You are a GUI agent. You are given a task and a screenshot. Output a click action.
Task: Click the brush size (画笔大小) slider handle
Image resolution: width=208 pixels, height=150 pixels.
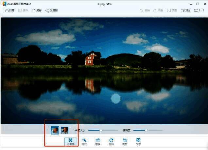coord(101,130)
